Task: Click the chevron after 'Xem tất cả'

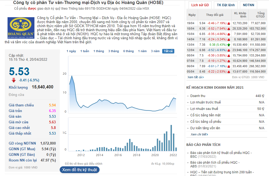Action: click(x=203, y=77)
